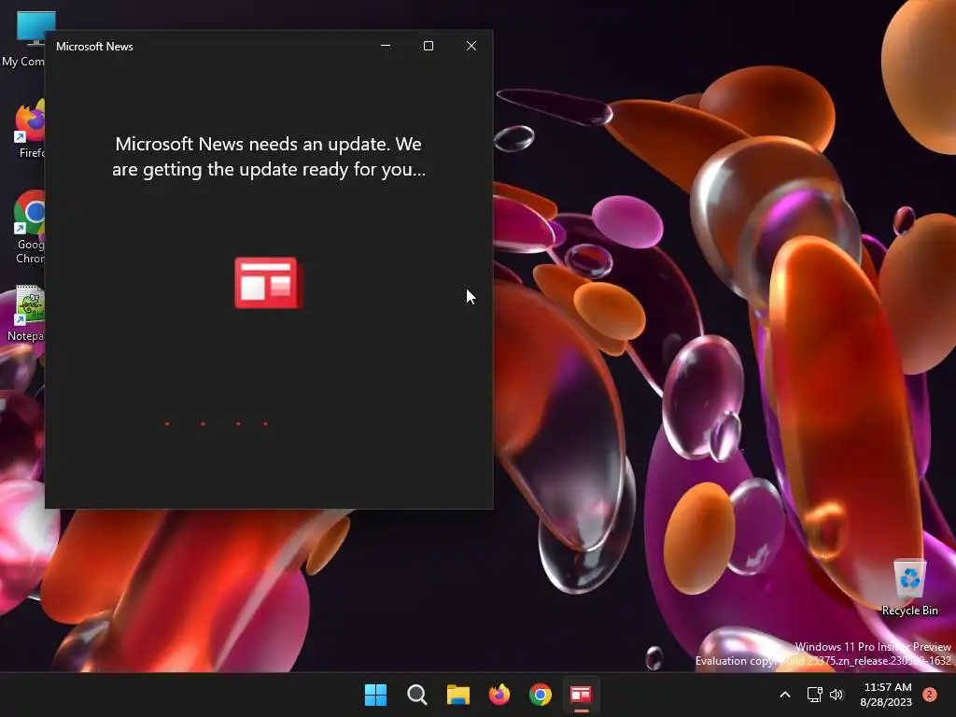Select the Notepad++ desktop shortcut

point(27,314)
